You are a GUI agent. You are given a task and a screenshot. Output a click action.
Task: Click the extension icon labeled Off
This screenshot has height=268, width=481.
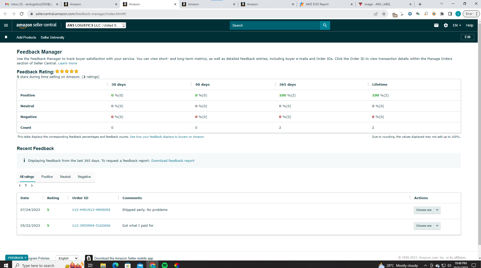(394, 15)
